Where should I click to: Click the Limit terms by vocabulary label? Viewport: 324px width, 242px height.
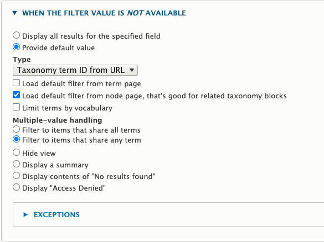pyautogui.click(x=68, y=108)
